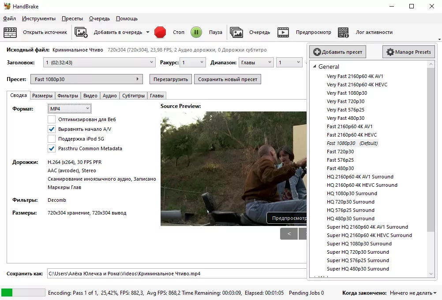Expand the Добавить в очередь arrow menu
Viewport: 442px width, 300px height.
pyautogui.click(x=148, y=32)
